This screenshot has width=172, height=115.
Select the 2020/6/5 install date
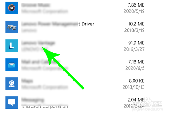tap(135, 68)
